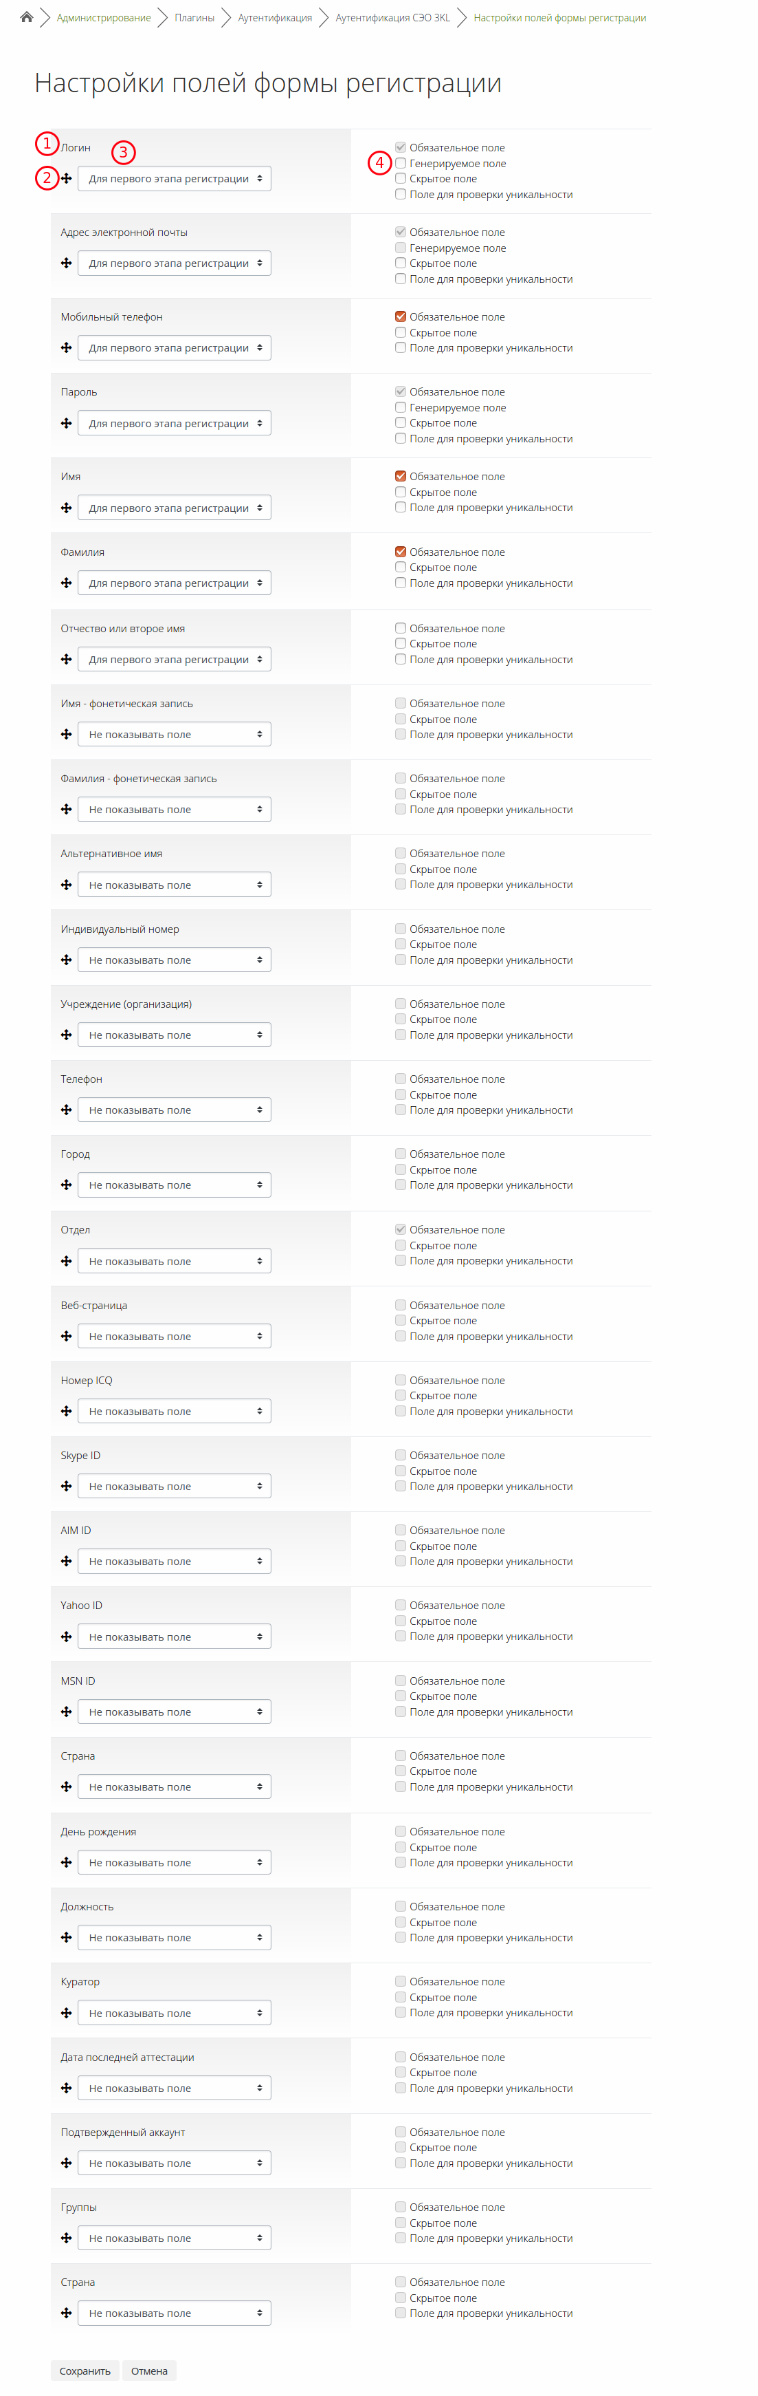Click the home icon in the breadcrumb
The image size is (758, 2396).
[x=26, y=18]
